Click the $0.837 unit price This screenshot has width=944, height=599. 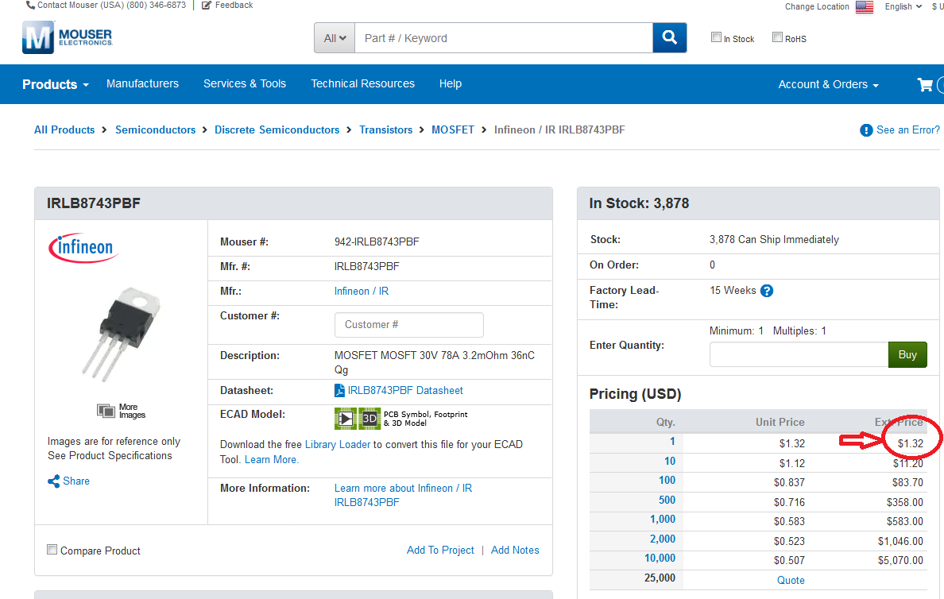789,483
